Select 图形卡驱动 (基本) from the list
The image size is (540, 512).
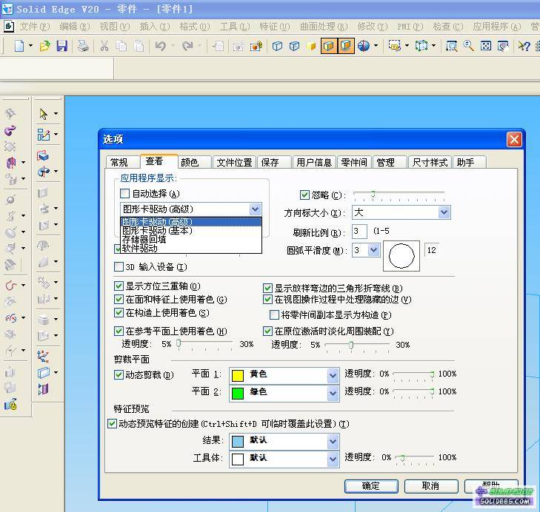[191, 230]
